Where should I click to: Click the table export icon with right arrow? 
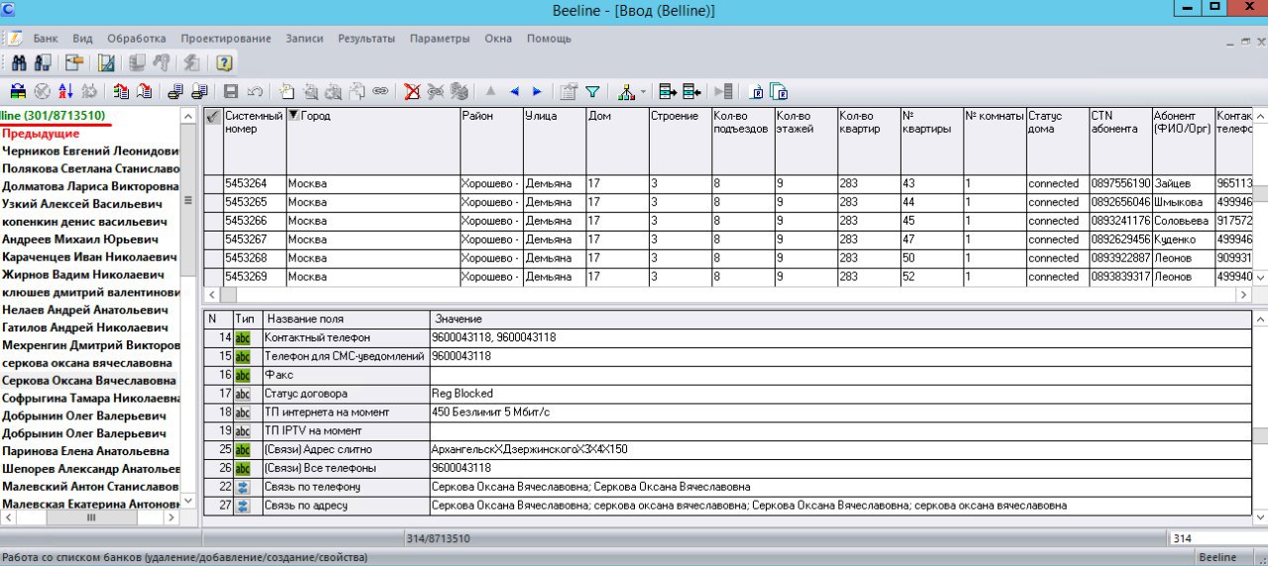668,91
